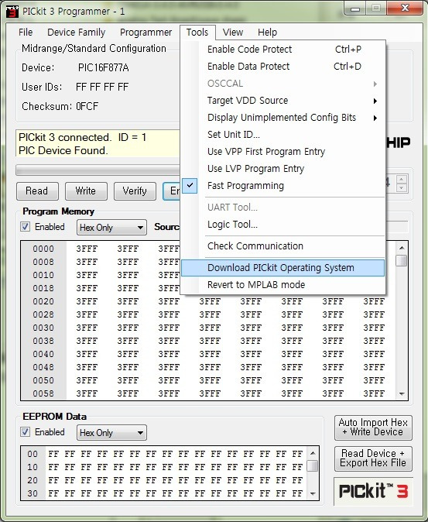Click the first 3FFF cell in row 0000
Viewport: 428px width, 522px height.
87,249
